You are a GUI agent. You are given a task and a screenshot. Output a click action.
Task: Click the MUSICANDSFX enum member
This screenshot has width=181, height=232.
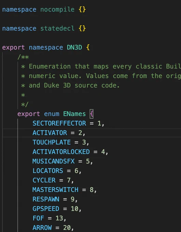(54, 161)
